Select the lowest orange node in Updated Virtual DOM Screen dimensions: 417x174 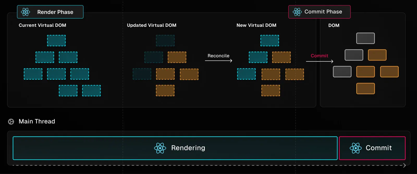click(x=165, y=91)
